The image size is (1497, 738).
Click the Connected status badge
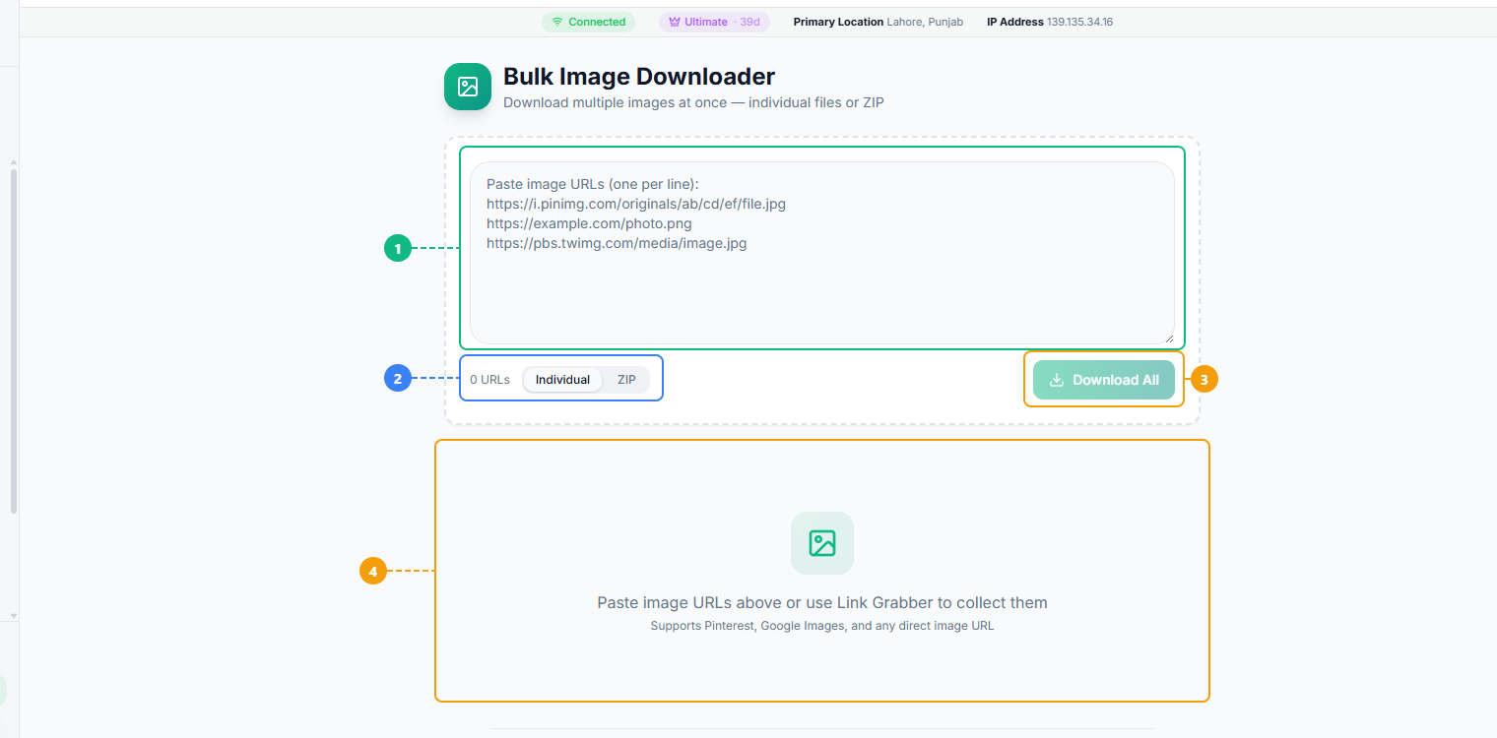click(588, 22)
